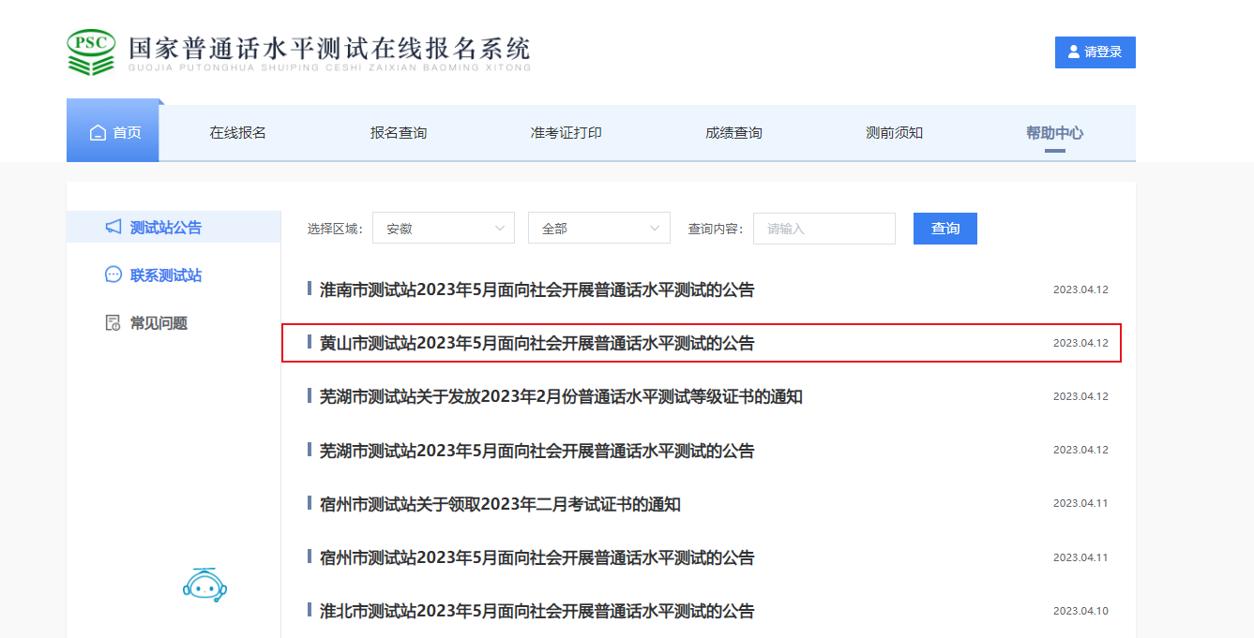
Task: Click the megaphone icon beside 测试站公告
Action: (113, 228)
